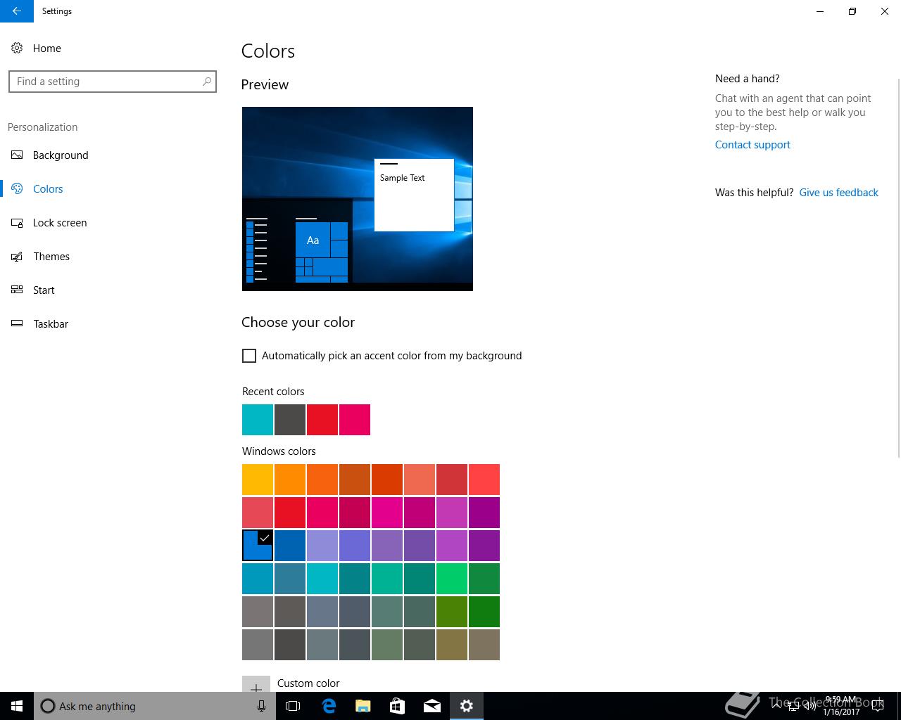This screenshot has width=901, height=720.
Task: Select the yellow gold Windows color
Action: [x=258, y=480]
